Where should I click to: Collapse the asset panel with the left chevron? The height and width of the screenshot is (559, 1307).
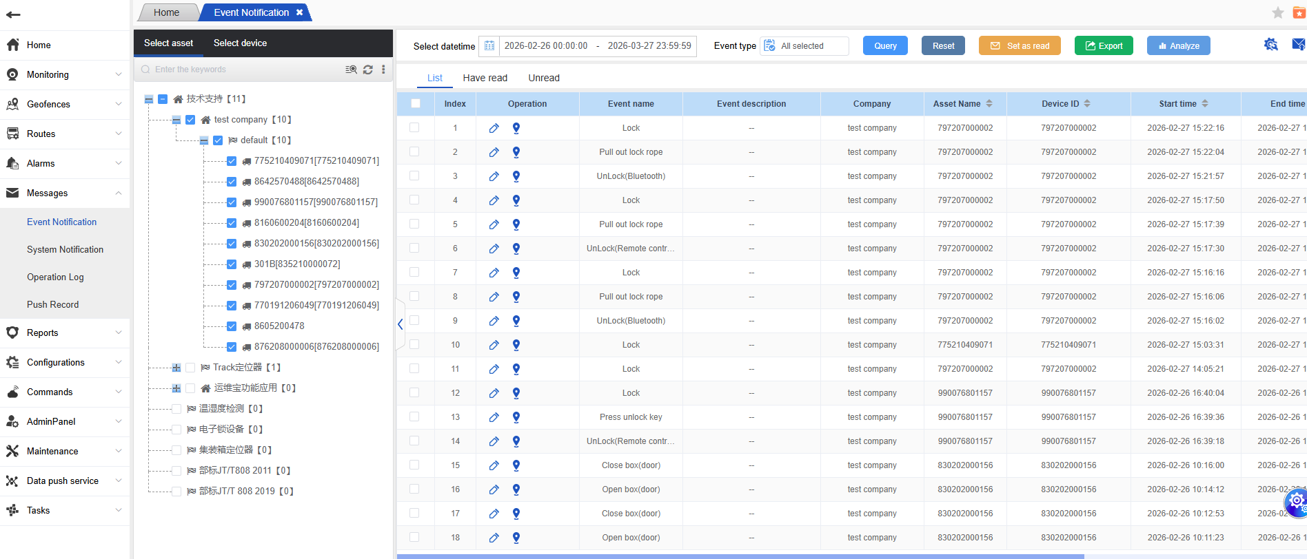[401, 324]
